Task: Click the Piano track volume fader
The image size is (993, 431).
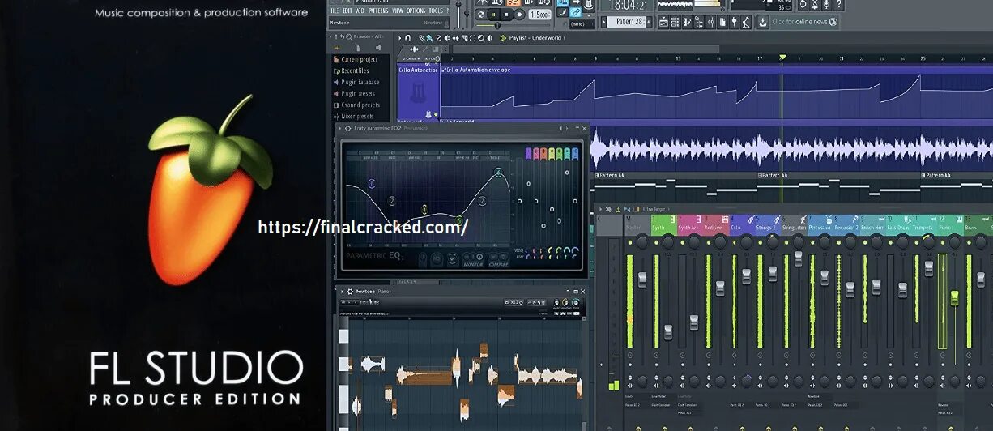Action: [x=954, y=298]
